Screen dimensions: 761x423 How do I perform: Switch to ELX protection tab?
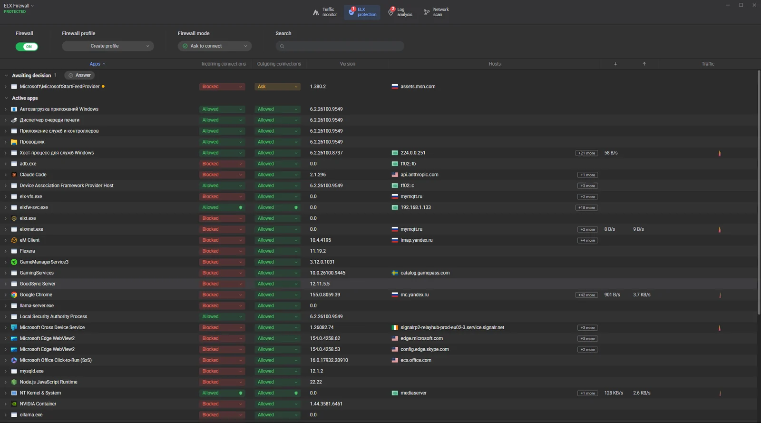click(362, 12)
